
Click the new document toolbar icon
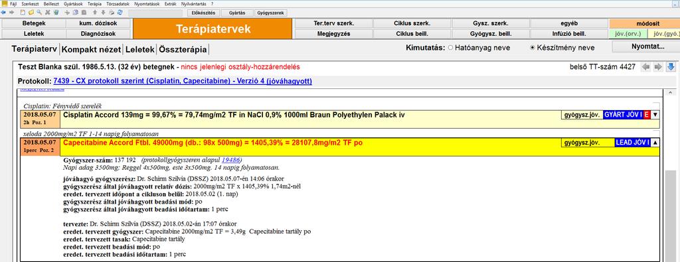point(23,13)
